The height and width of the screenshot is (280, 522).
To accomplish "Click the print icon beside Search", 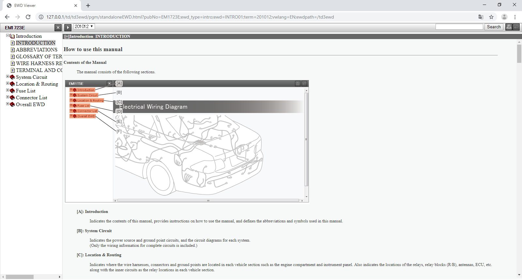I will click(509, 27).
